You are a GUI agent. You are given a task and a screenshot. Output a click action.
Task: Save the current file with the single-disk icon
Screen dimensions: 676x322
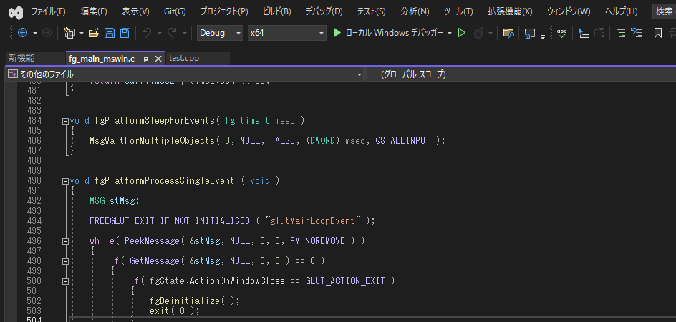110,33
